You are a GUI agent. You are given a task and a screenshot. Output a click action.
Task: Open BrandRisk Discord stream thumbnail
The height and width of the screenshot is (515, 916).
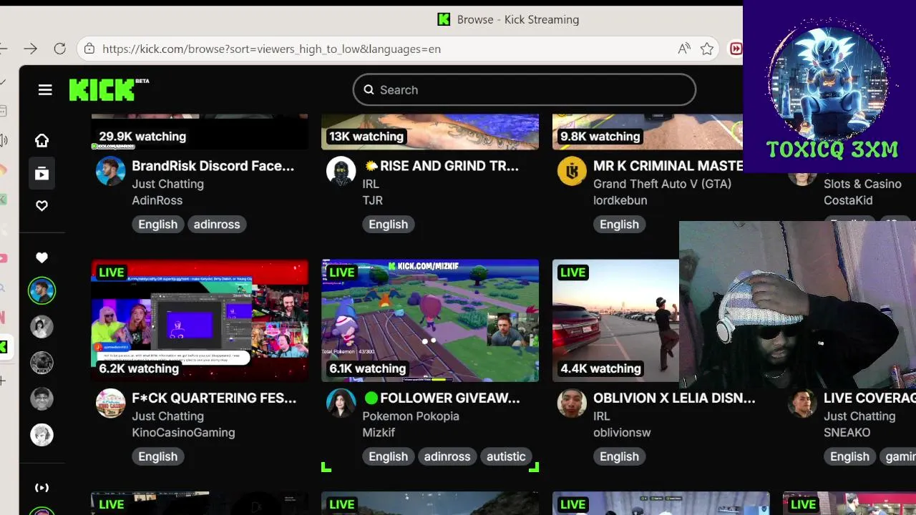tap(200, 132)
